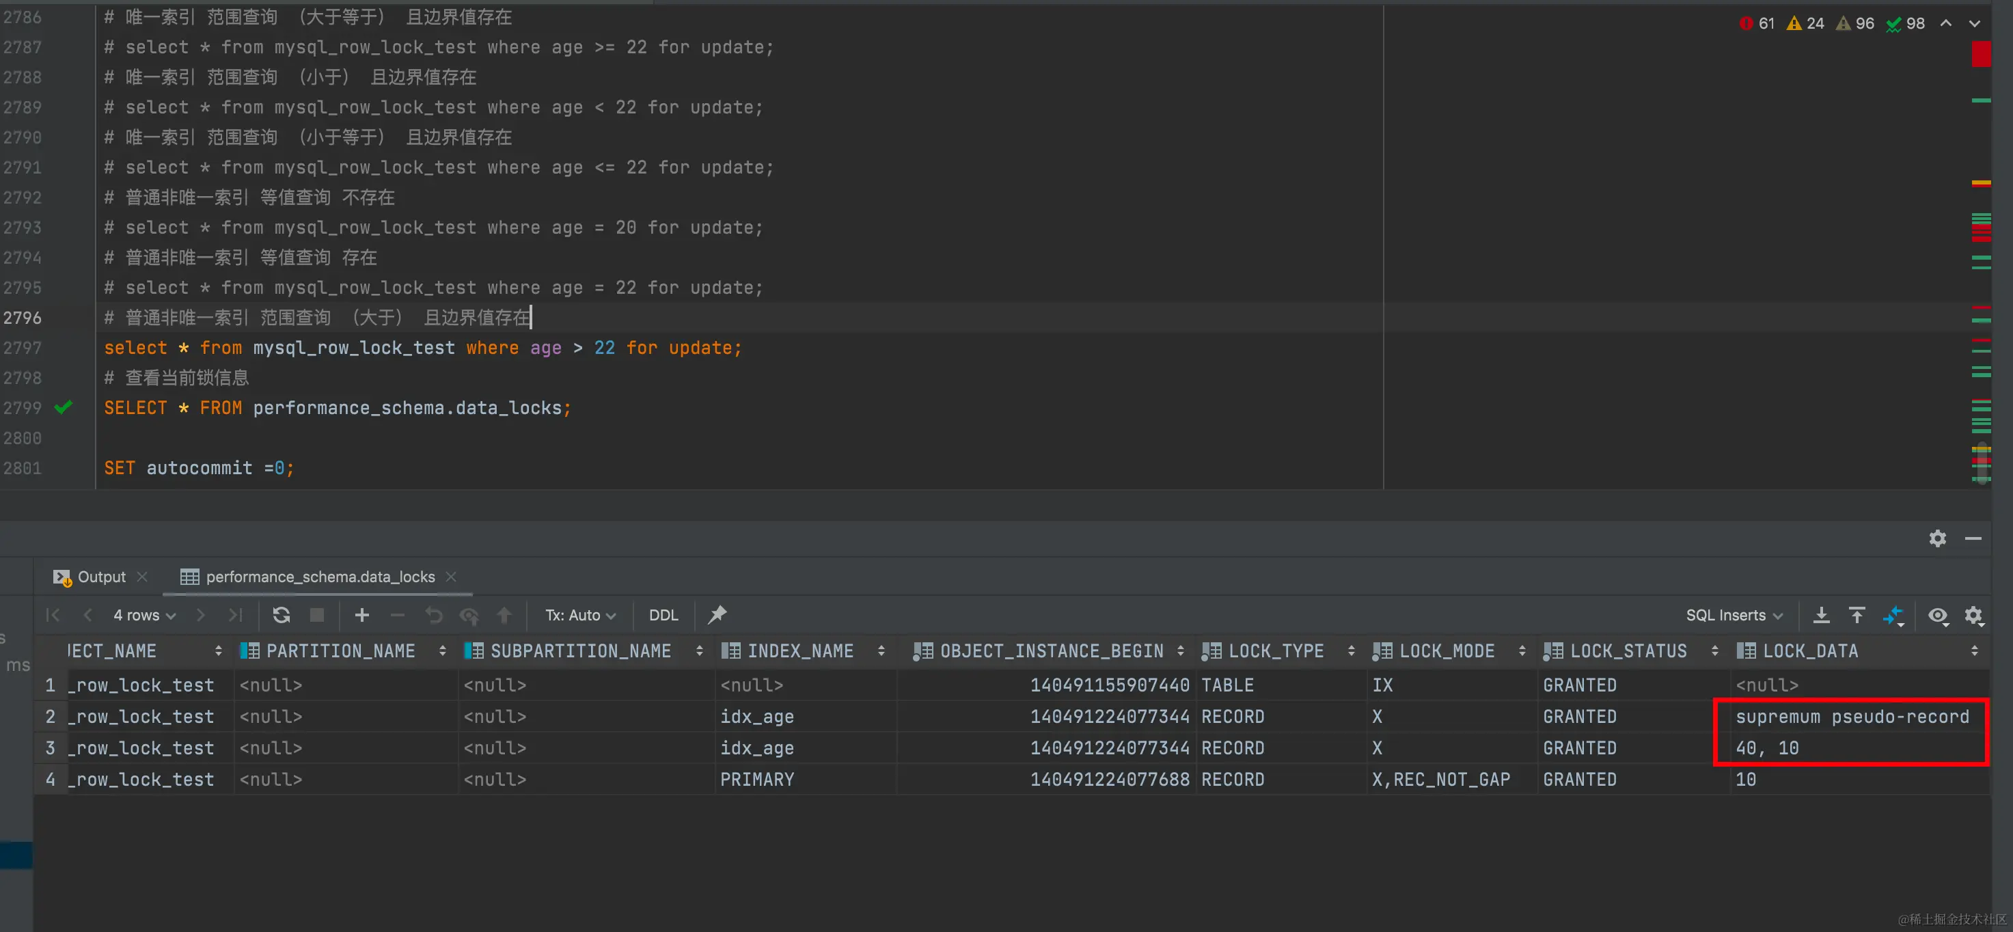Toggle sort on LOCK_MODE column

click(1522, 650)
